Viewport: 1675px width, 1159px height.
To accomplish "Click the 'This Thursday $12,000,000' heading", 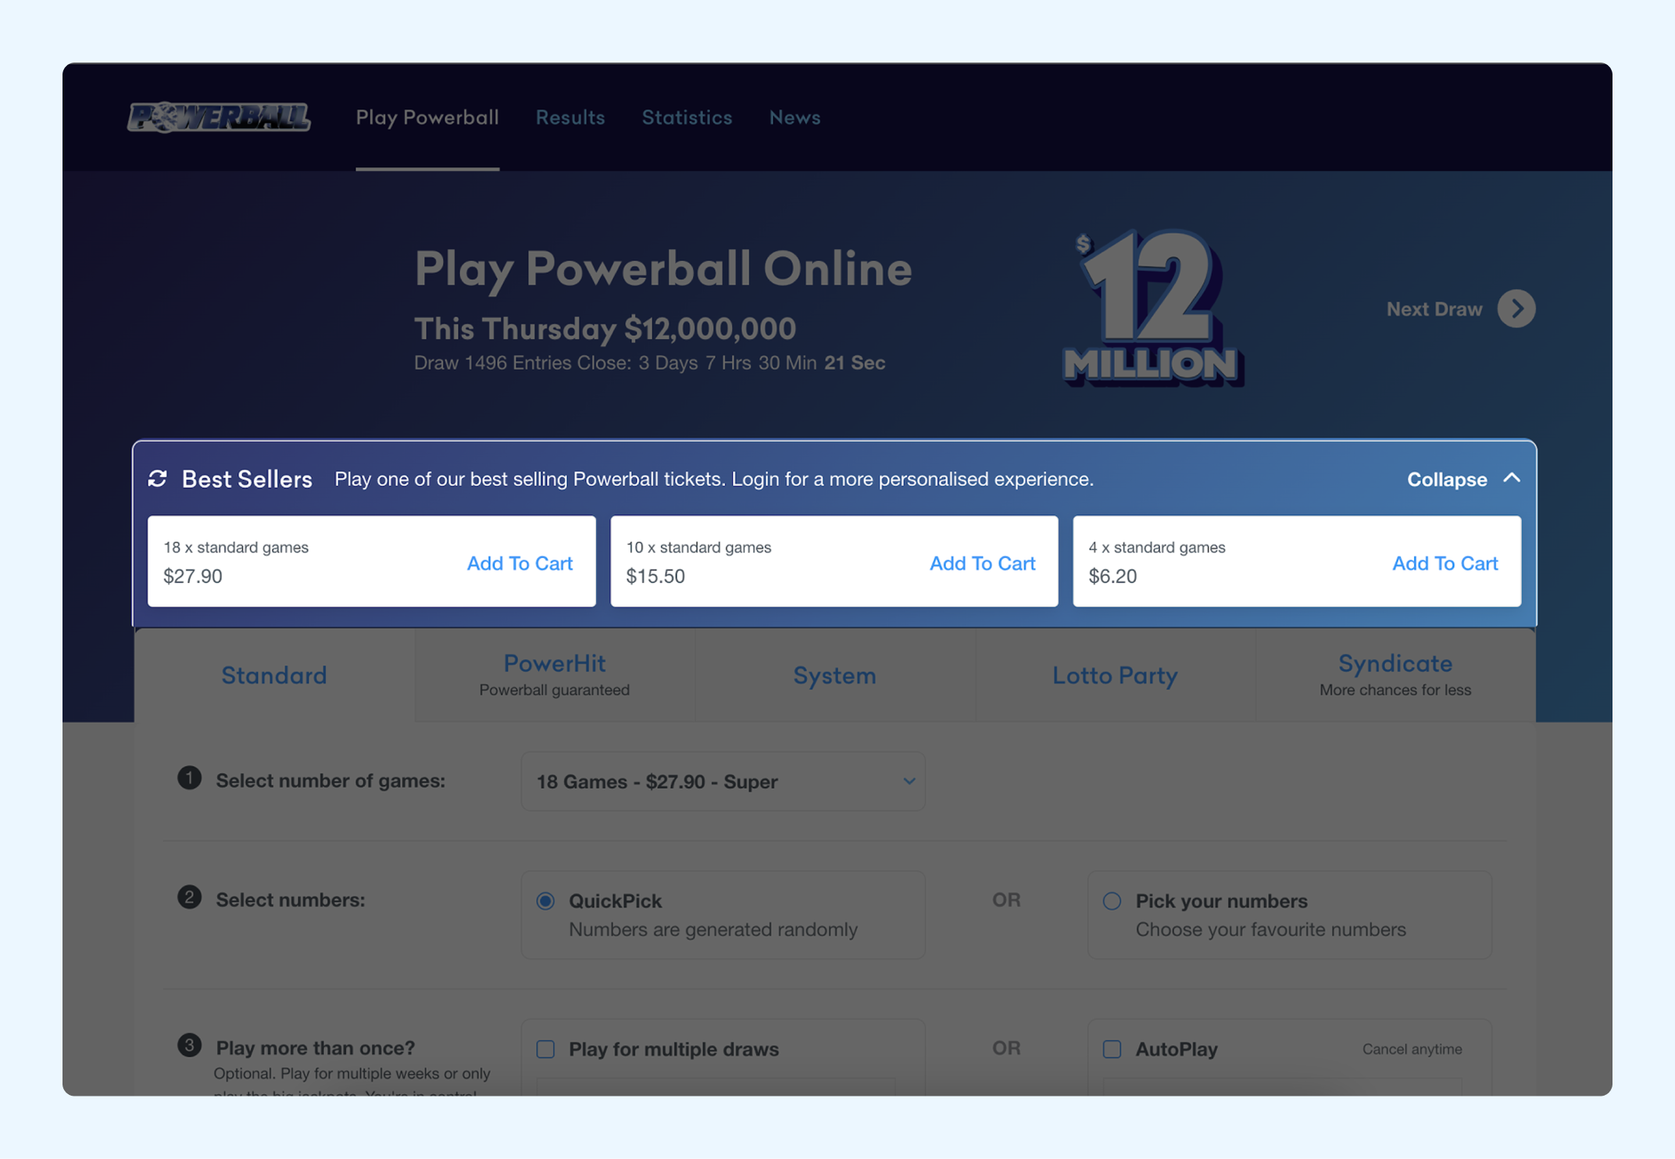I will [x=605, y=329].
